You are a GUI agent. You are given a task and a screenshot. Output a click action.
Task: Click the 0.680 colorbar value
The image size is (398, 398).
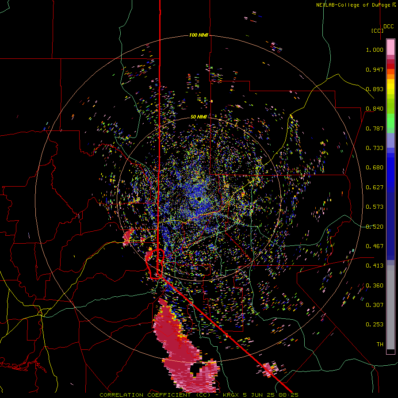(x=375, y=168)
